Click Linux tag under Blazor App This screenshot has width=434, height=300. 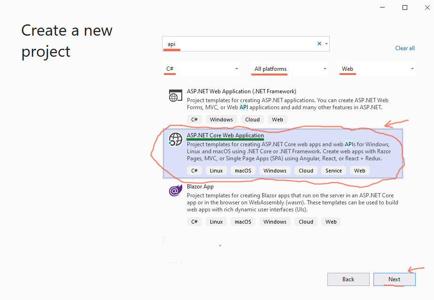click(x=216, y=222)
